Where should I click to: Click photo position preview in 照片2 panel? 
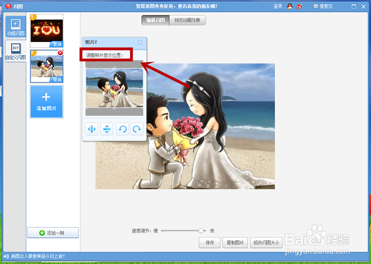tap(114, 88)
